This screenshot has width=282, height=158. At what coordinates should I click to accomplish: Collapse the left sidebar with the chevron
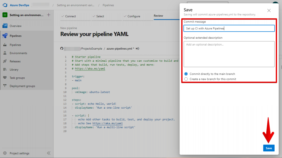tap(49, 153)
